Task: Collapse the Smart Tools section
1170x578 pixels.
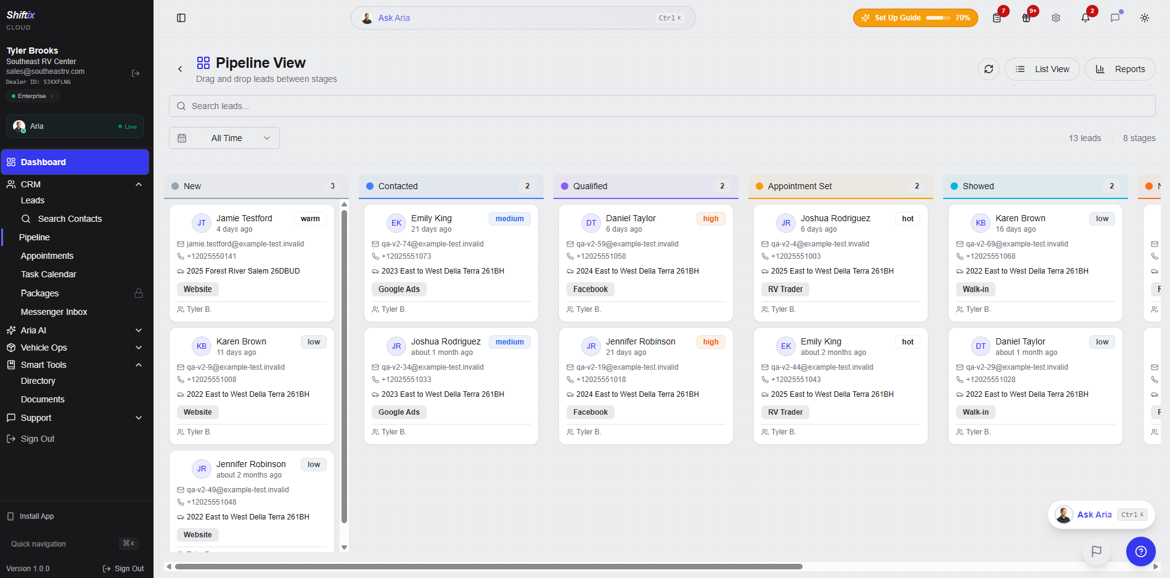Action: point(75,365)
